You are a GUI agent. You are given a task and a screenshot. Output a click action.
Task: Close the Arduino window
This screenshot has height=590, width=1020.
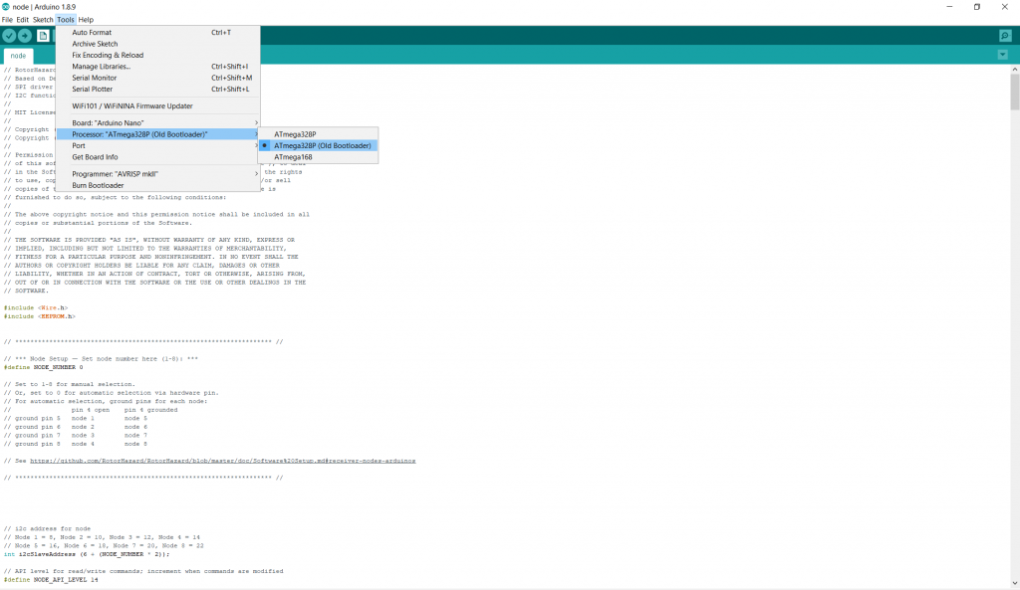click(1005, 7)
